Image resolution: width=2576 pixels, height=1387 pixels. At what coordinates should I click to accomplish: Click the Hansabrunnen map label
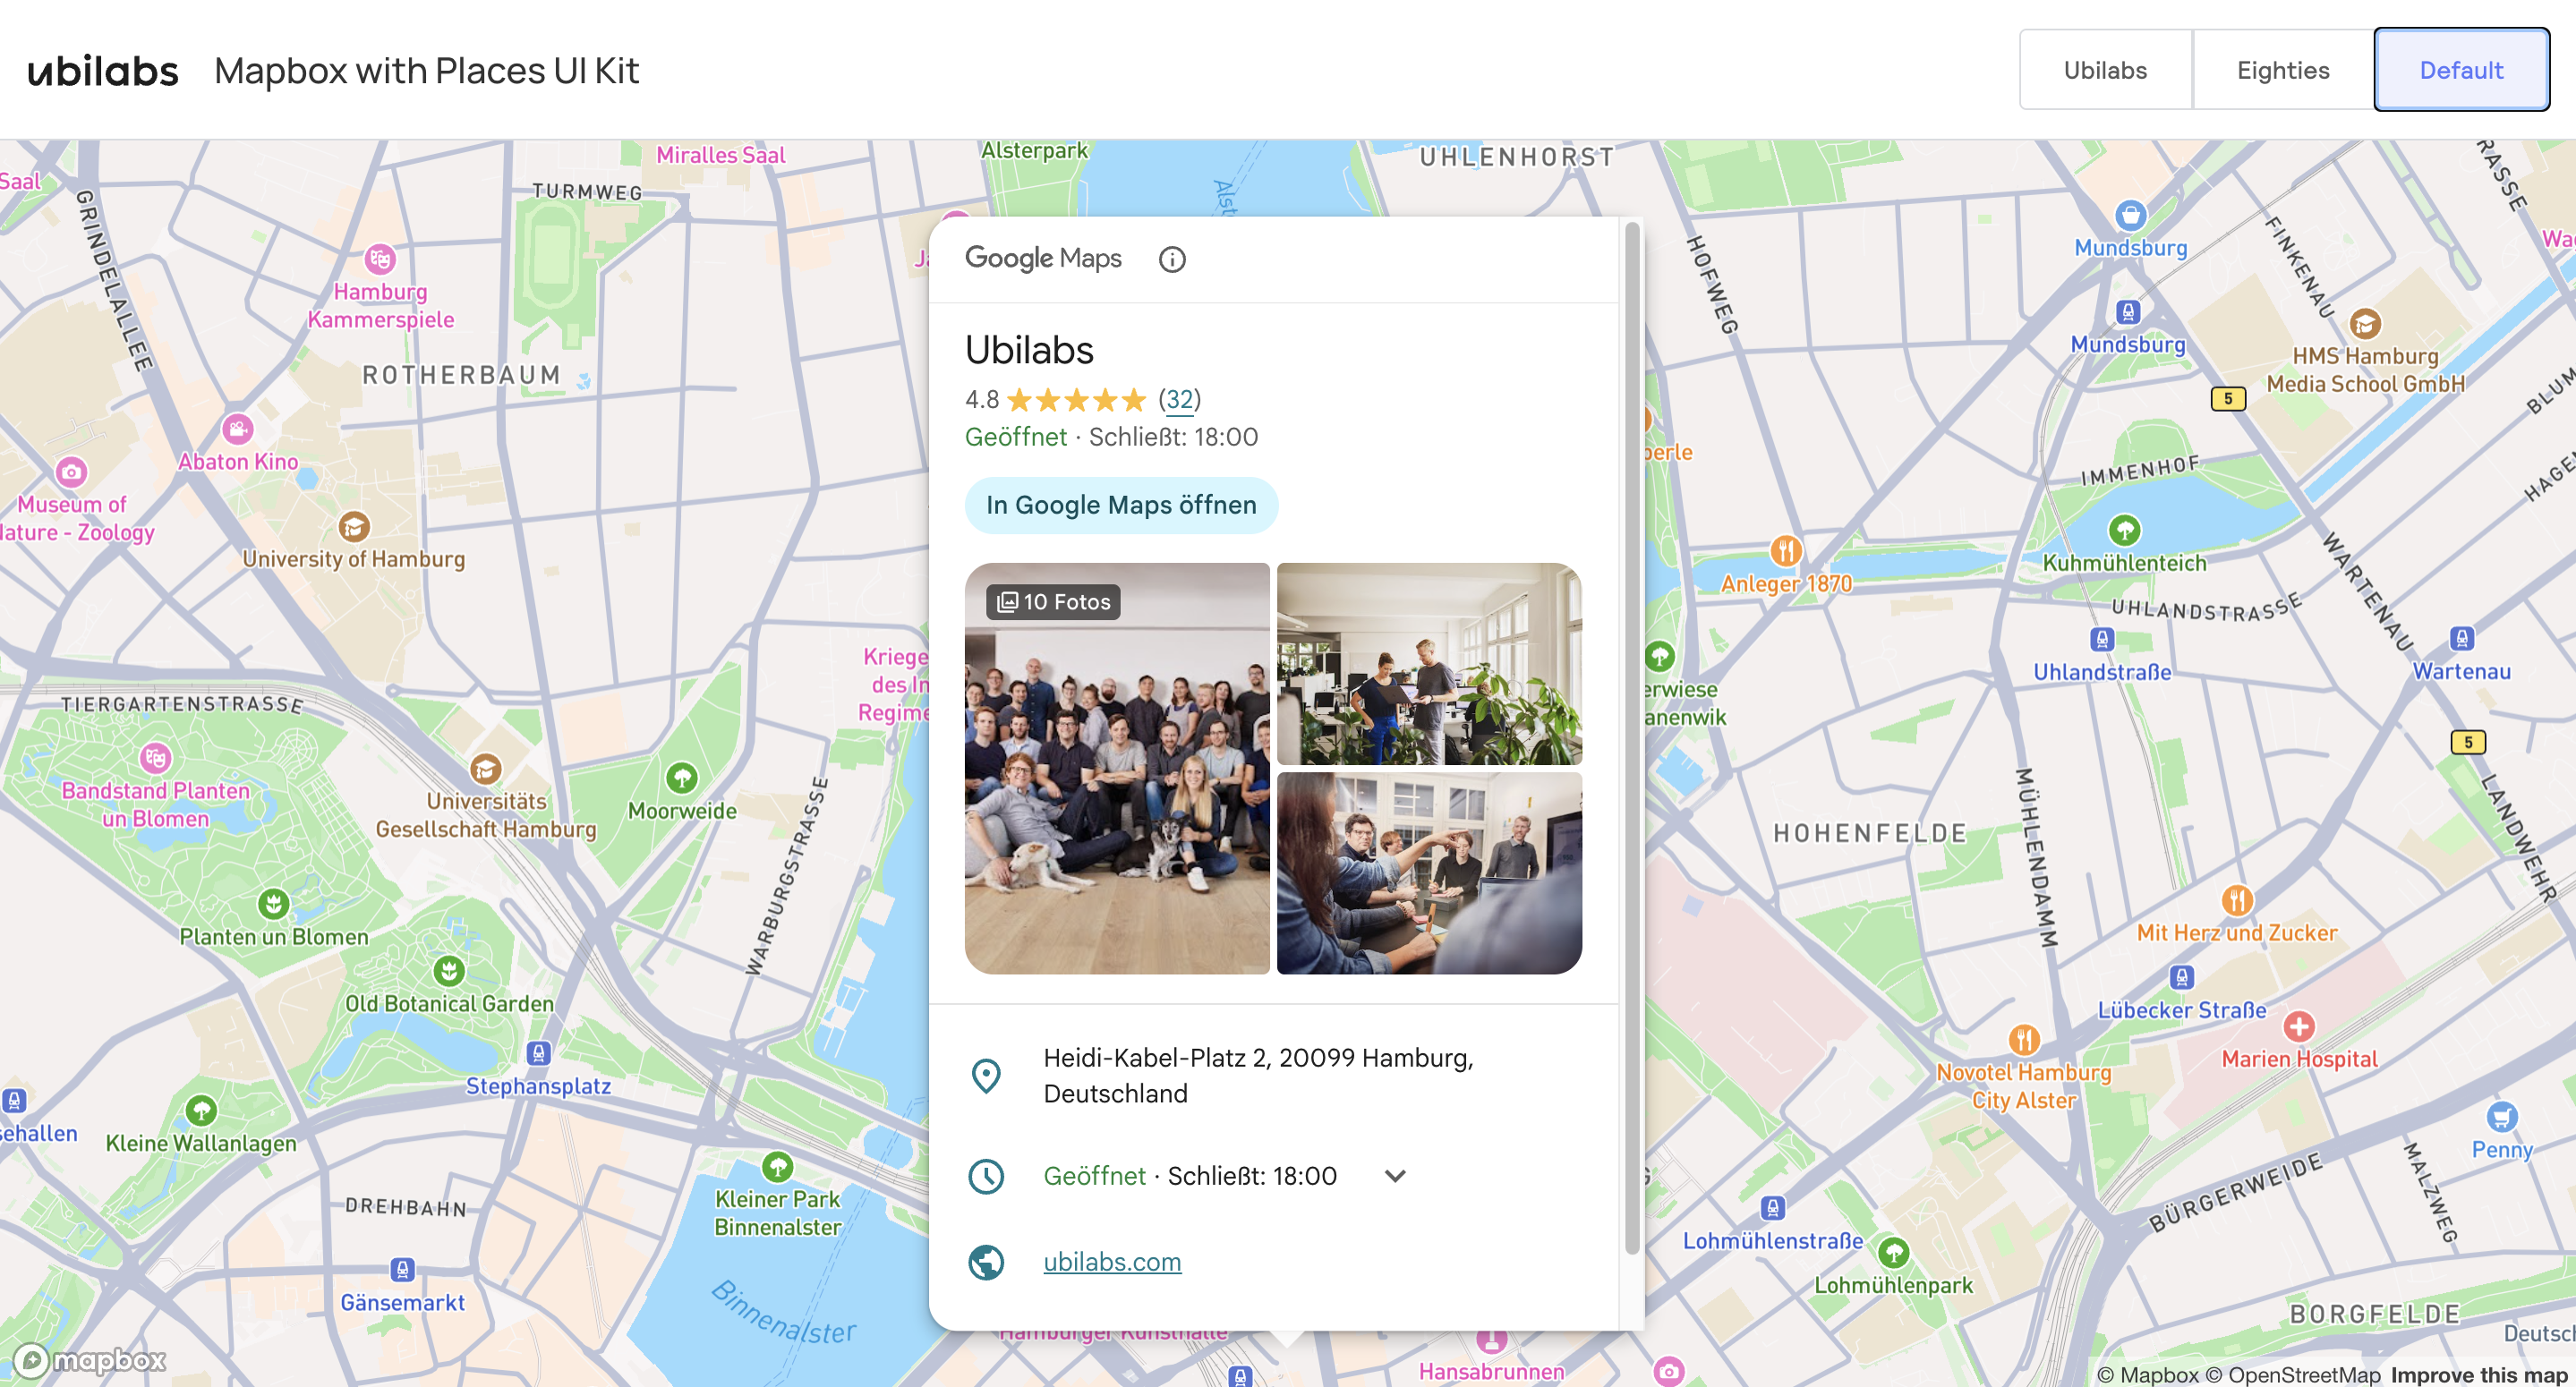coord(1492,1371)
